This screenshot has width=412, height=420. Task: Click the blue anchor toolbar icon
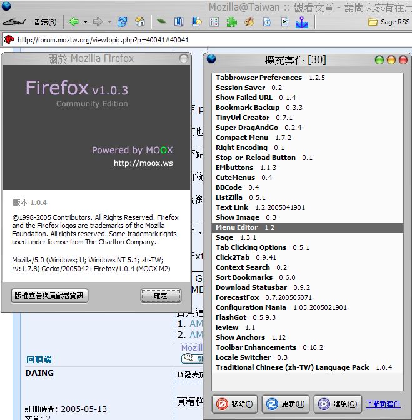[x=302, y=22]
